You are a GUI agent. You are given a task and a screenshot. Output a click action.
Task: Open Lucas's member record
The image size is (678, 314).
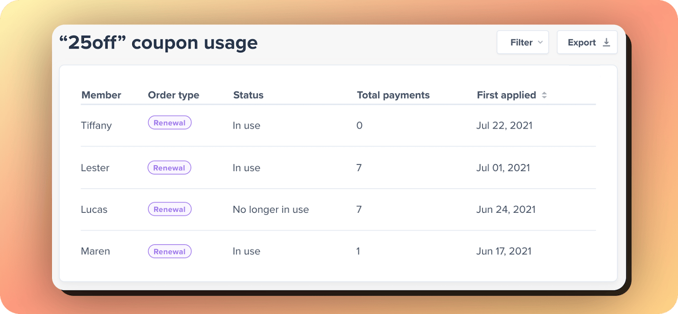(x=94, y=209)
